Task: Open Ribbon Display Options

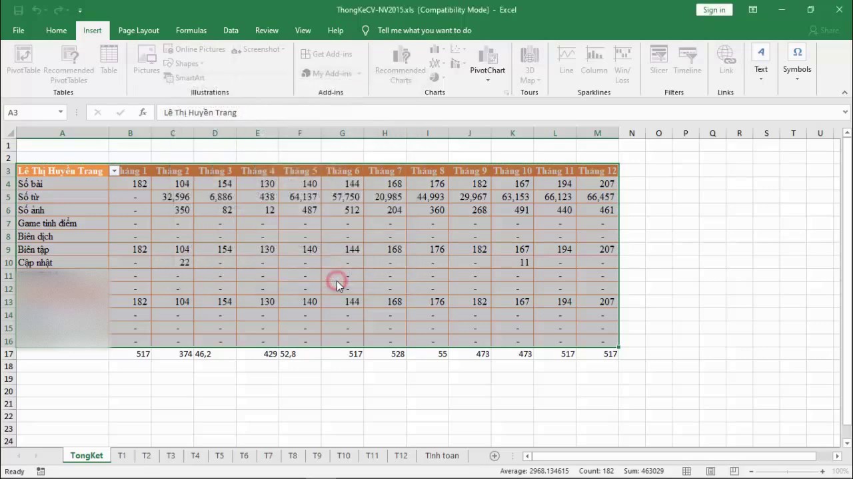Action: [x=752, y=10]
